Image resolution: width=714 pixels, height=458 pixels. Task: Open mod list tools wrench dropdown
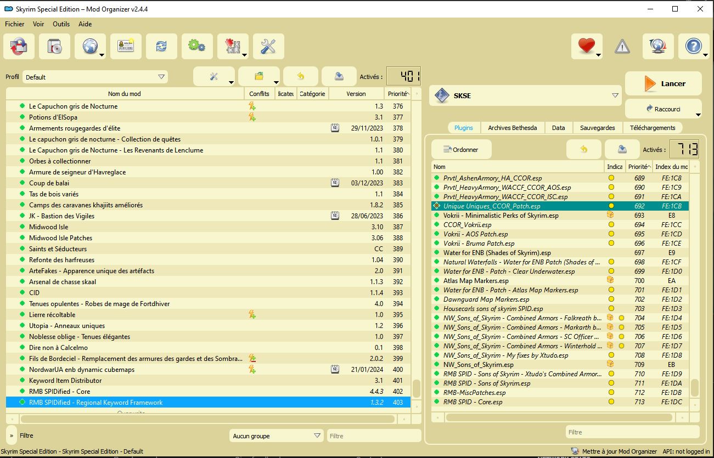(215, 77)
